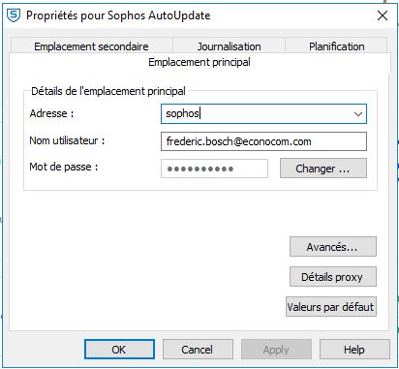
Task: Click the Cancel button
Action: click(x=198, y=350)
